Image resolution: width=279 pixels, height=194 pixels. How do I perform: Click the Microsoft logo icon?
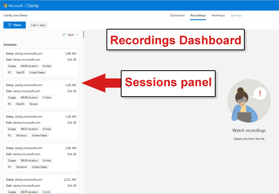[5, 6]
